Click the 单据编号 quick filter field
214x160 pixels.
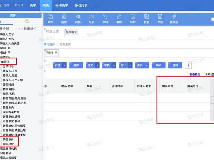[71, 32]
